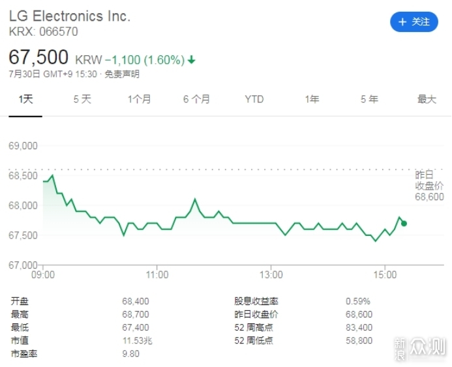Switch to the 1个月 tab
The height and width of the screenshot is (367, 452).
pos(139,99)
